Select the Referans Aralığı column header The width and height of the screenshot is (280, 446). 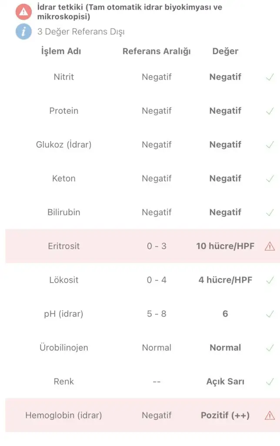coord(157,51)
